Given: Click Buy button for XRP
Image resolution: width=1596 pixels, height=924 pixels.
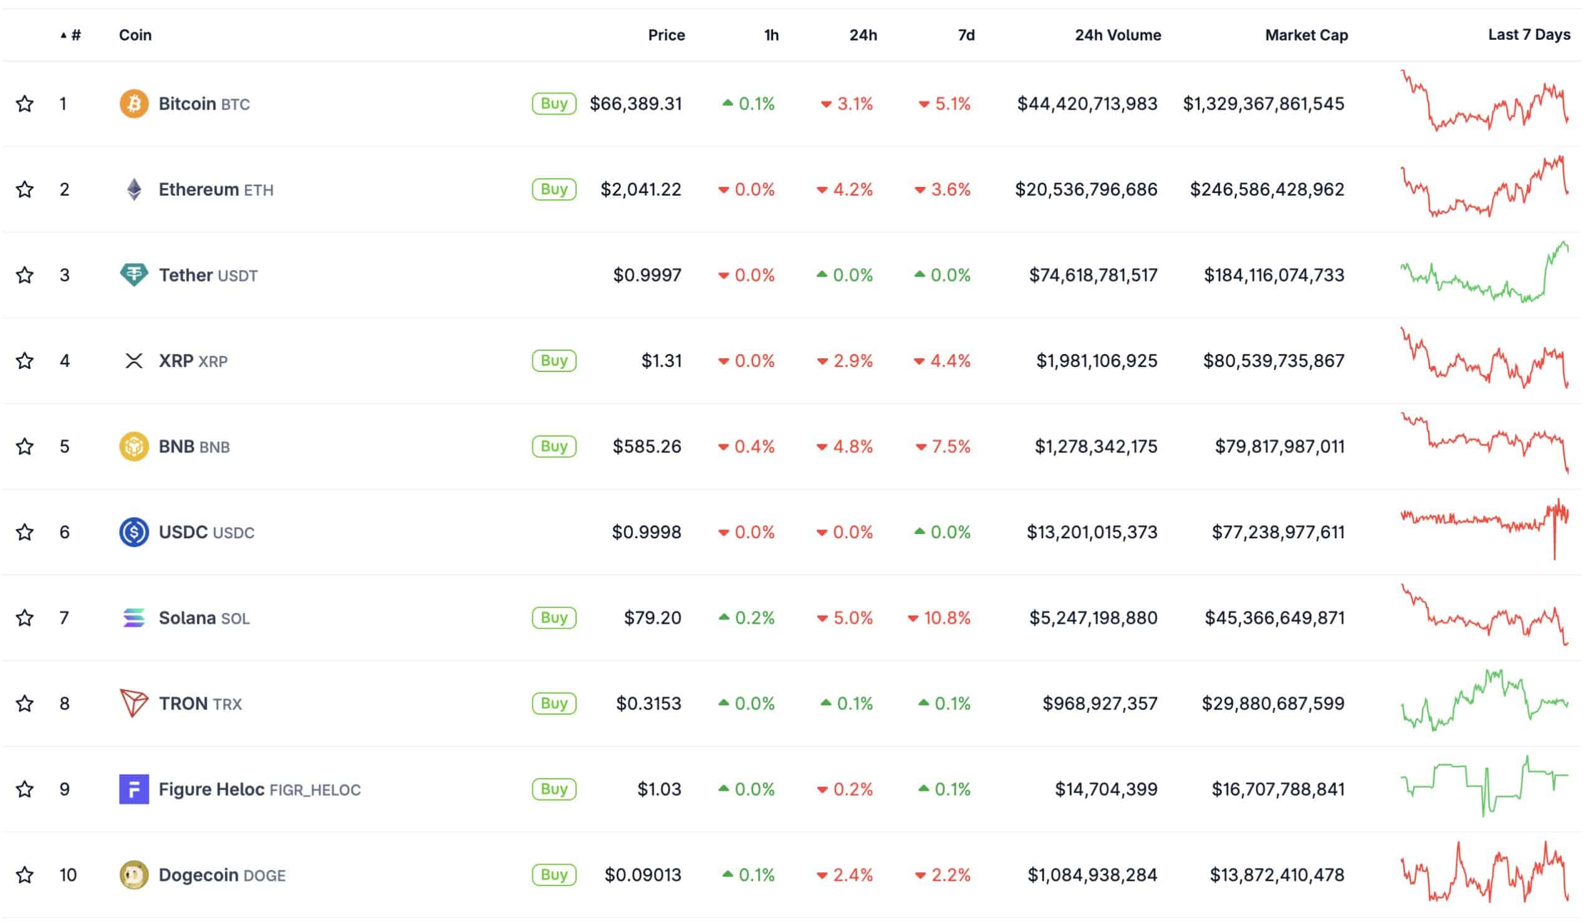Looking at the screenshot, I should pyautogui.click(x=555, y=361).
